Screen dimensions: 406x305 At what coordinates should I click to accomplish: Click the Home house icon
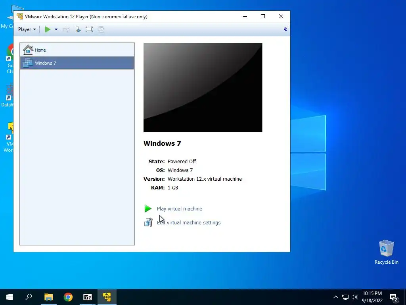click(x=28, y=50)
